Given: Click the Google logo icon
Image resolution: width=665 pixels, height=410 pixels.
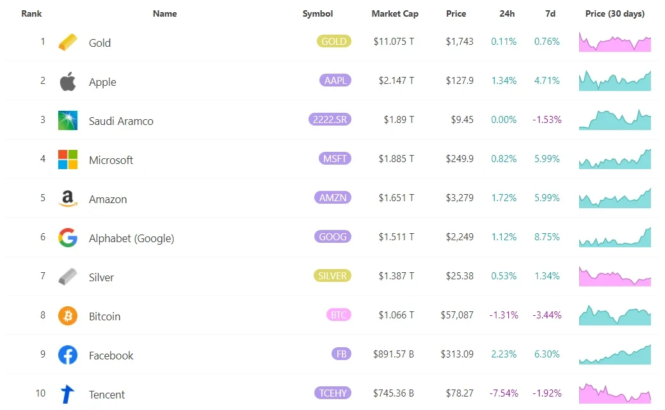Looking at the screenshot, I should pyautogui.click(x=67, y=238).
